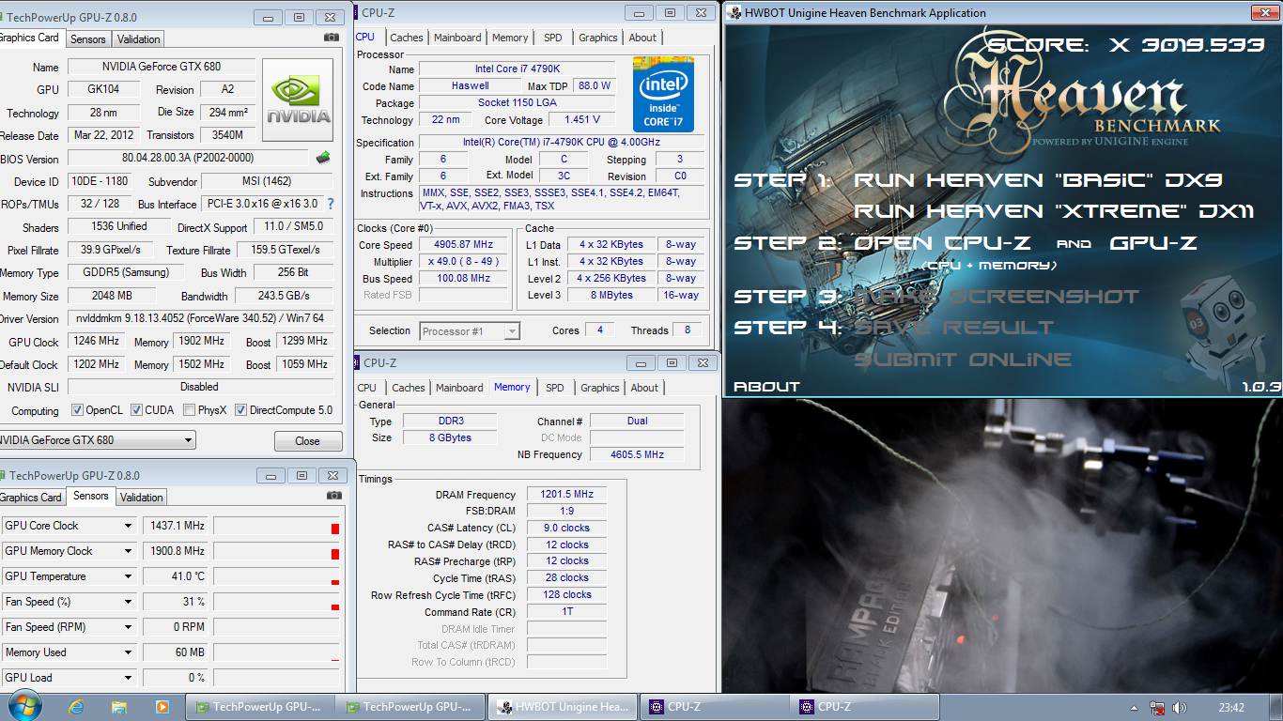Image resolution: width=1283 pixels, height=721 pixels.
Task: Click the Bus Interface question mark icon
Action: pos(330,204)
